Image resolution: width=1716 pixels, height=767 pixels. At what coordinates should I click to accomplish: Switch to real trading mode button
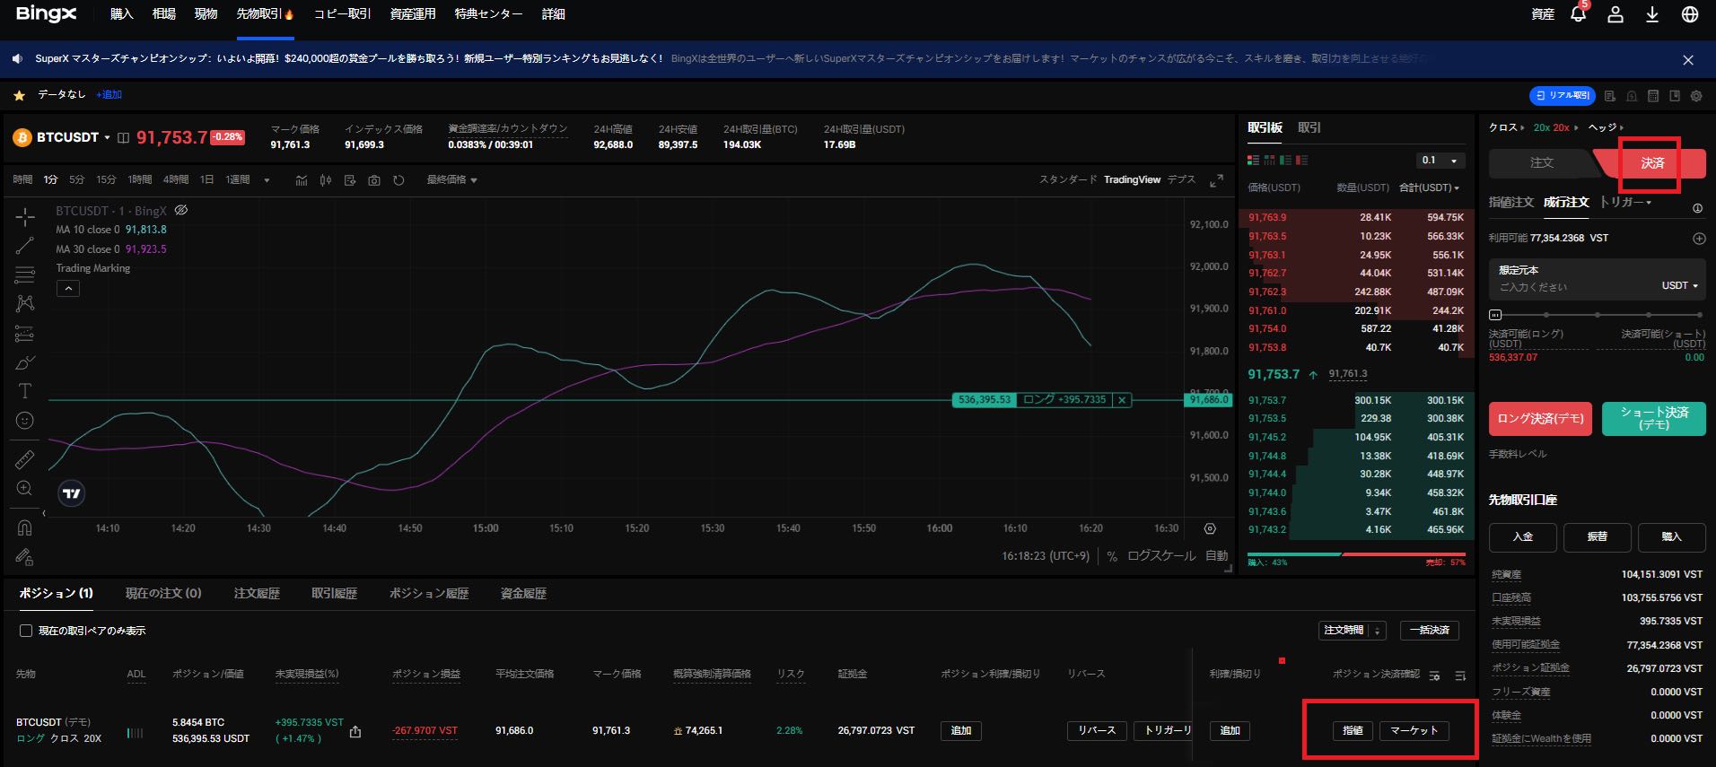click(x=1563, y=95)
